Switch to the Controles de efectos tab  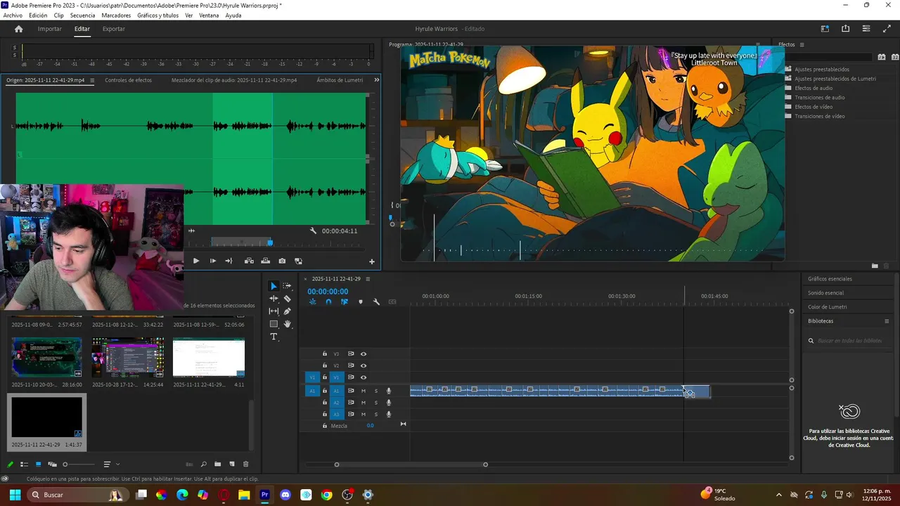point(128,80)
